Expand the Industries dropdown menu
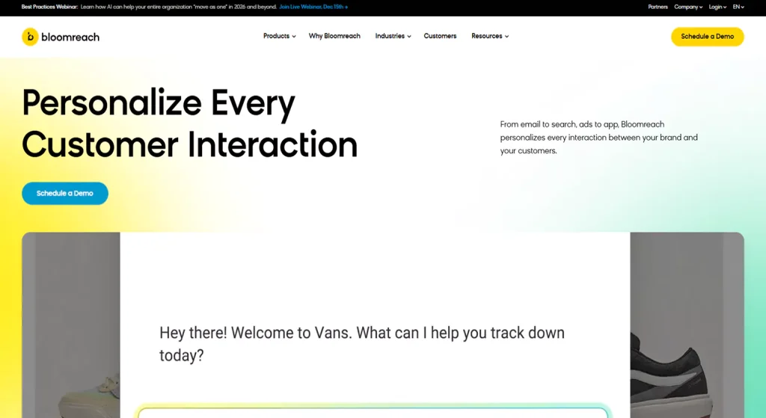Image resolution: width=766 pixels, height=418 pixels. [x=393, y=36]
